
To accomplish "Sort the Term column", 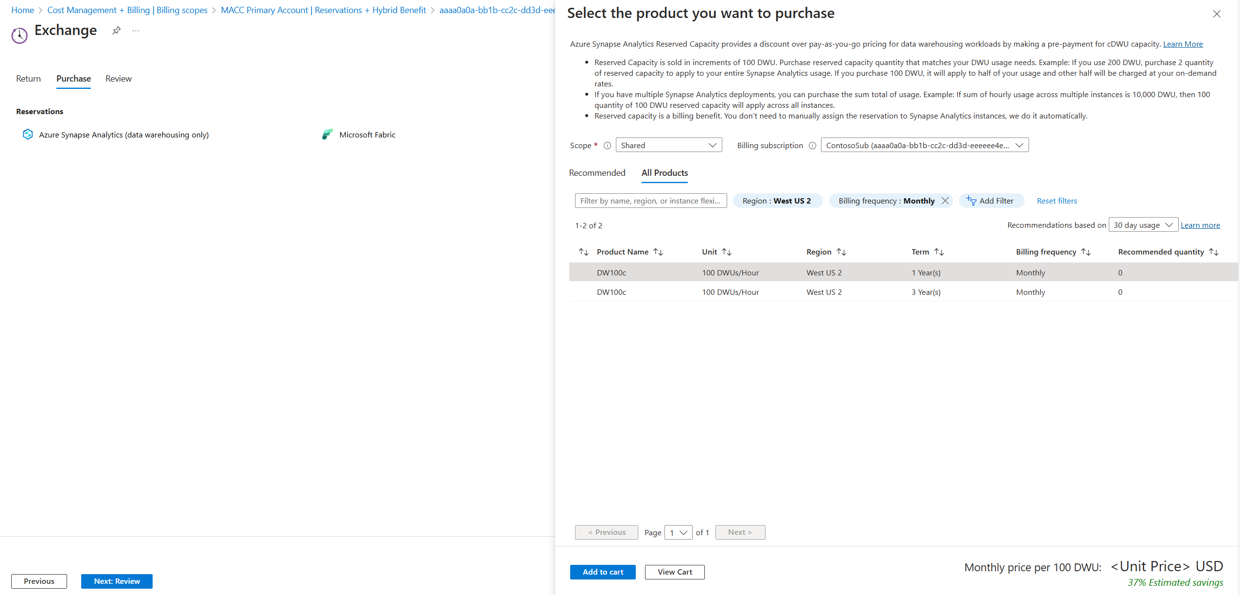I will tap(939, 252).
